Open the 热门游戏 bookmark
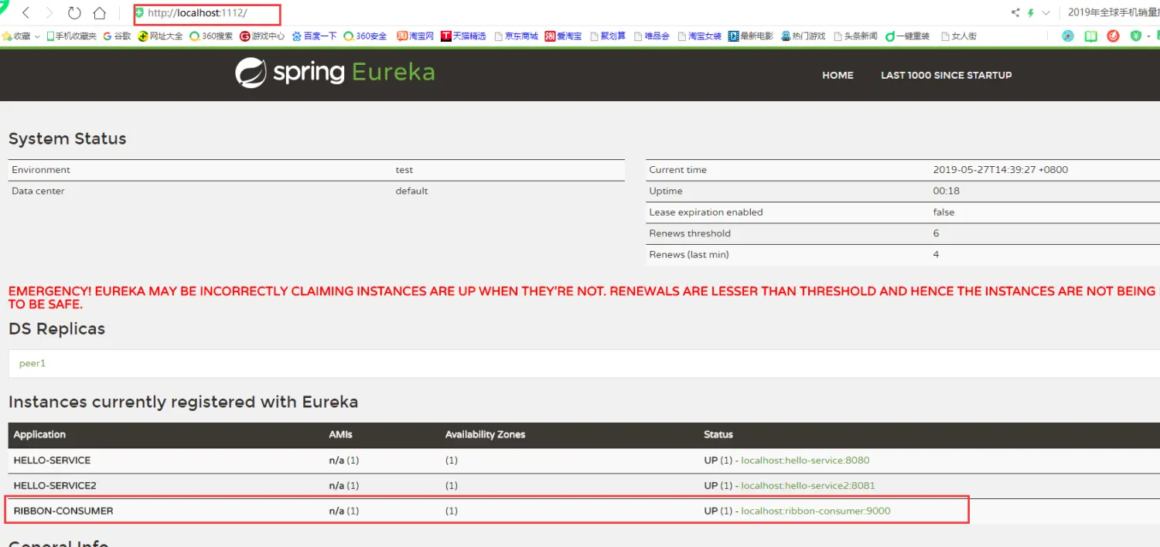Image resolution: width=1160 pixels, height=547 pixels. tap(803, 36)
